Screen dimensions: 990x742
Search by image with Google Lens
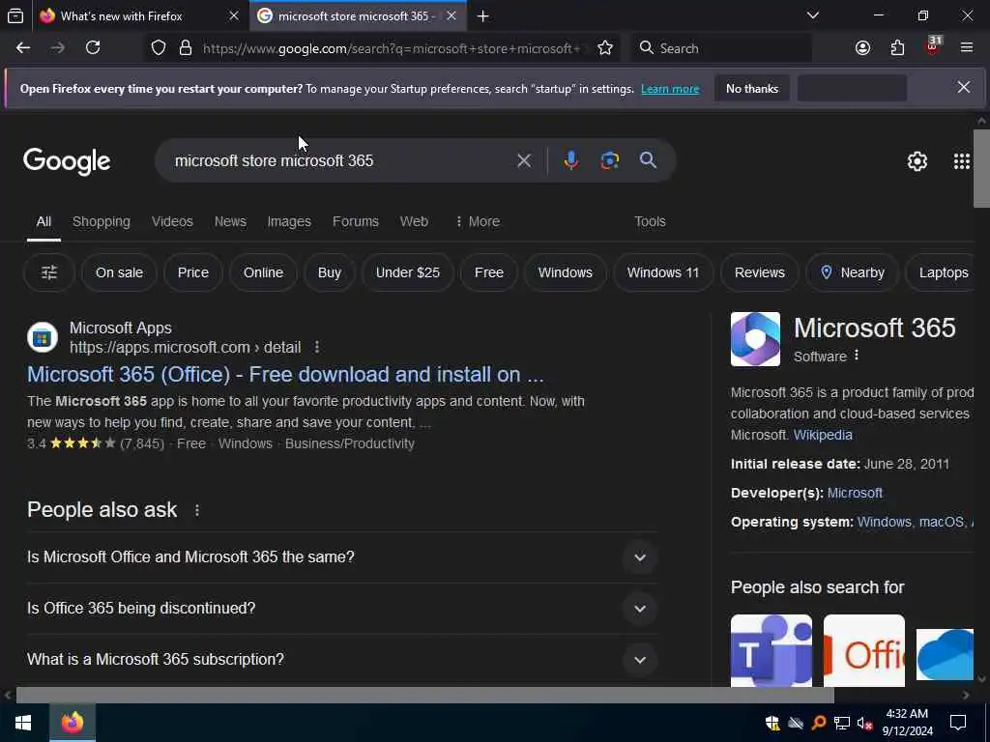(x=609, y=161)
